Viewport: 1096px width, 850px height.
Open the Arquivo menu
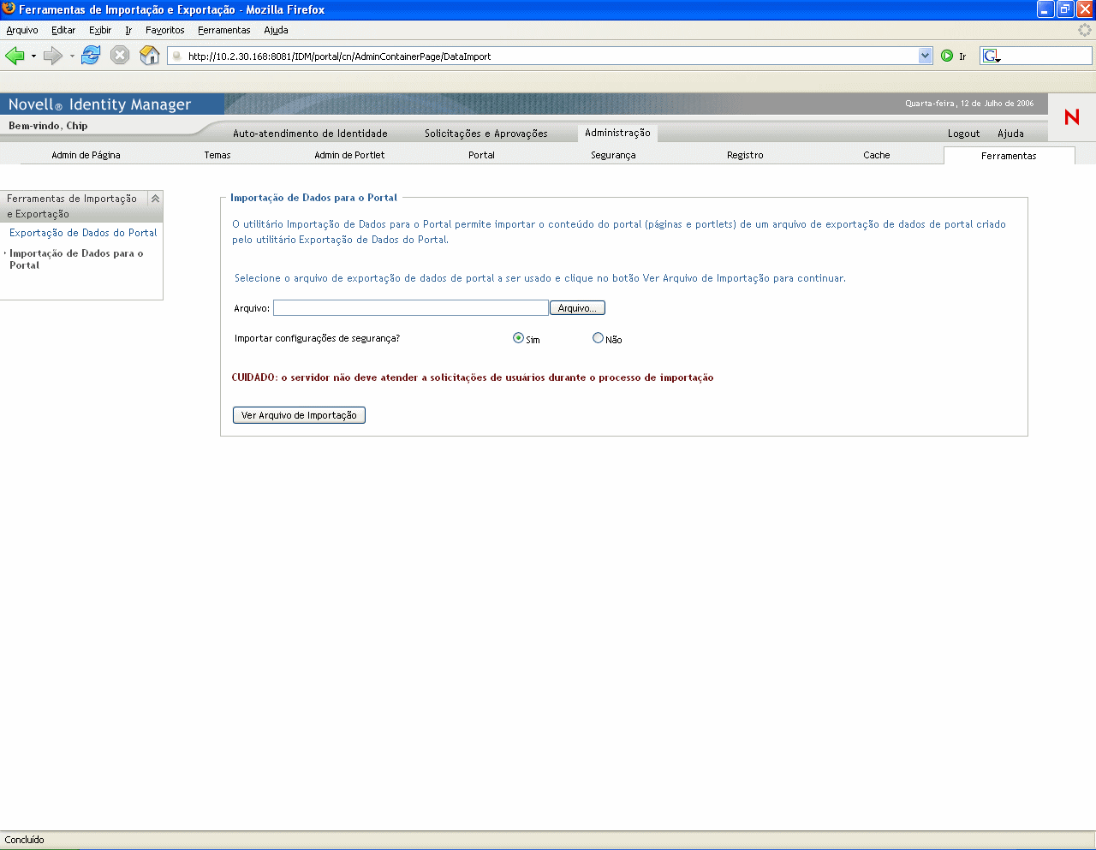point(22,30)
